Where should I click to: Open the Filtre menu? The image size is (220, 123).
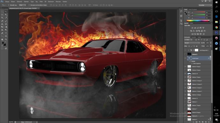[x=41, y=2]
